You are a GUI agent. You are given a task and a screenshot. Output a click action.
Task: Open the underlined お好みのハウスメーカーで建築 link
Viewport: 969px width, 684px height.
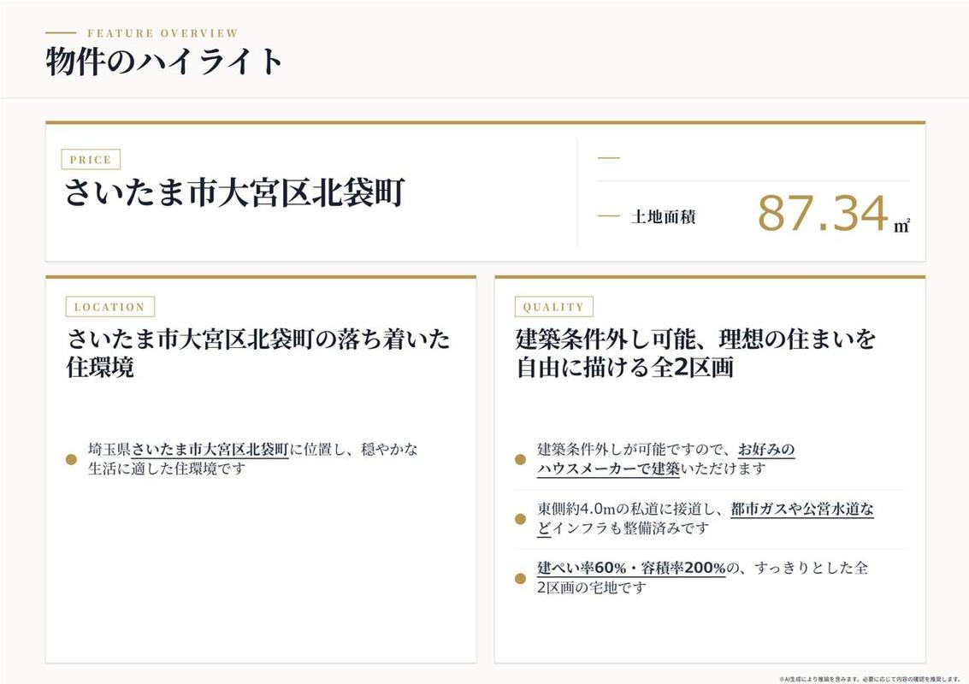point(665,459)
